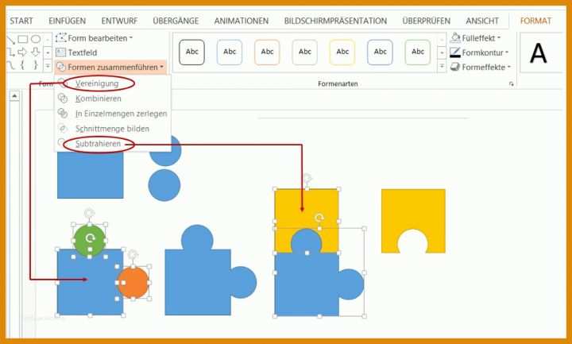Choose the Curve shape tool
Screen dimensions: 572x344
(x=10, y=66)
